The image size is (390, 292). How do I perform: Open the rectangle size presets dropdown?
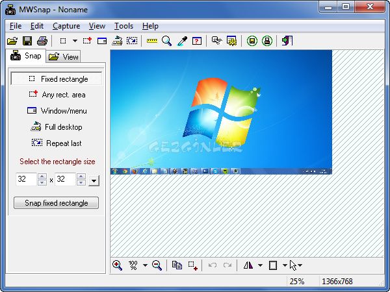point(94,180)
